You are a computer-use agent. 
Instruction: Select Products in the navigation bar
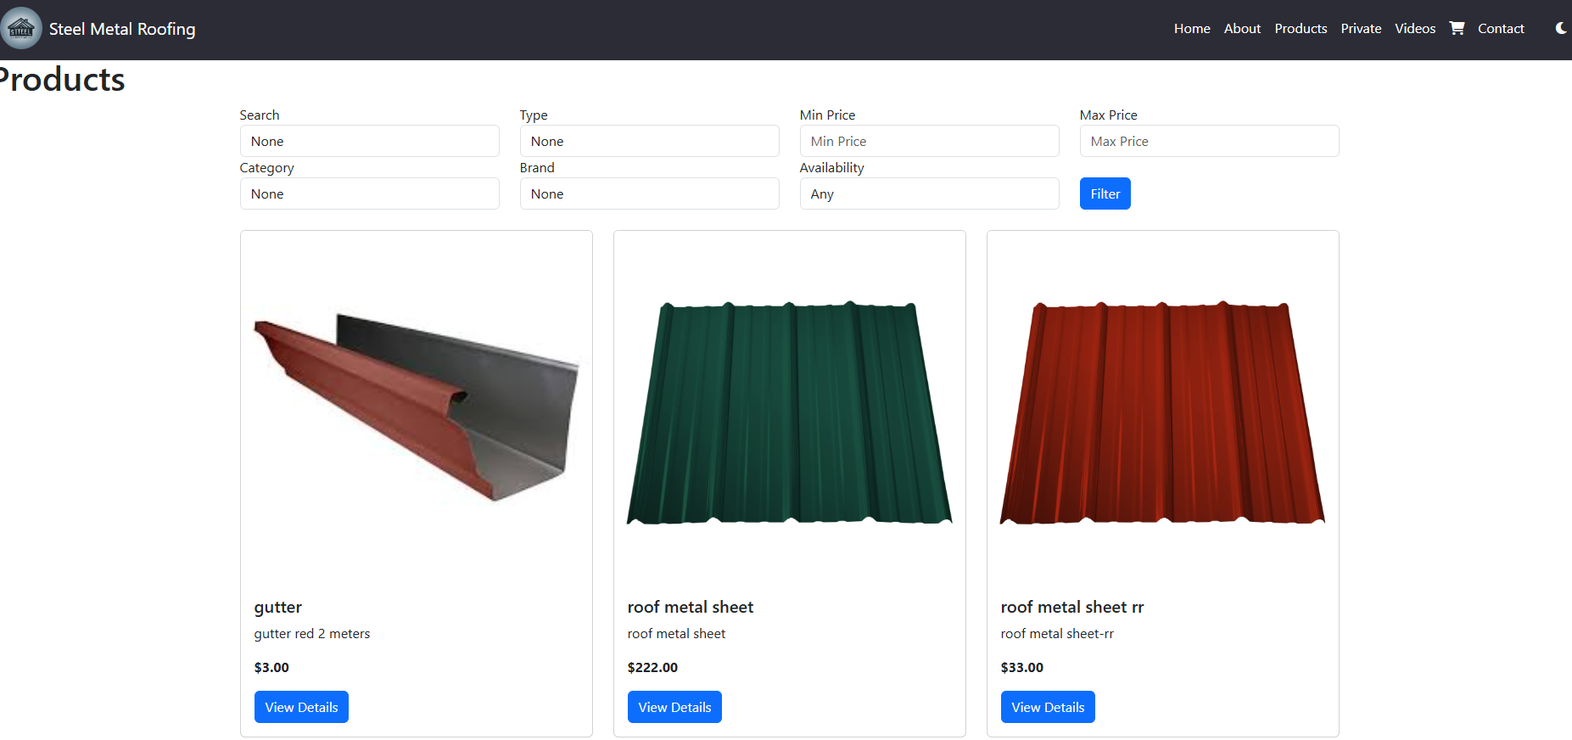tap(1301, 28)
